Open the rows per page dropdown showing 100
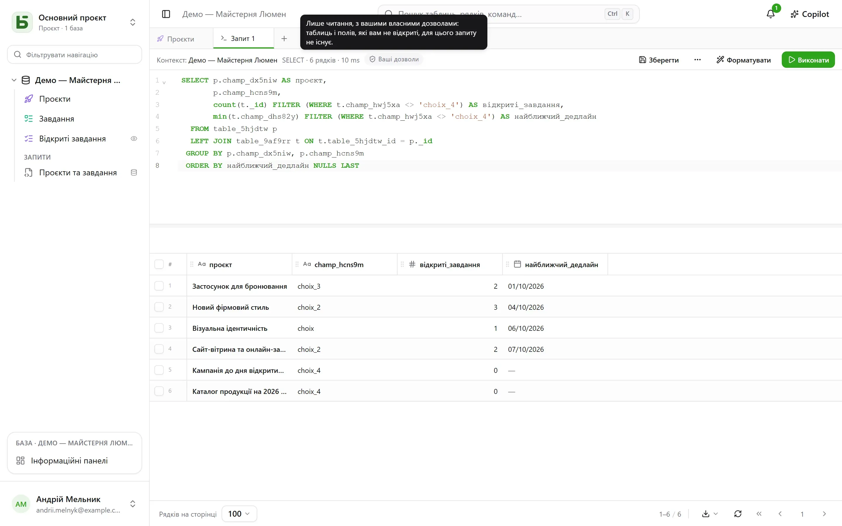The width and height of the screenshot is (842, 526). 239,514
